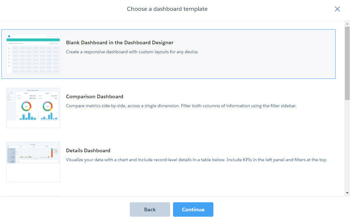Click the Details Dashboard description text
This screenshot has height=221, width=350.
[x=196, y=160]
